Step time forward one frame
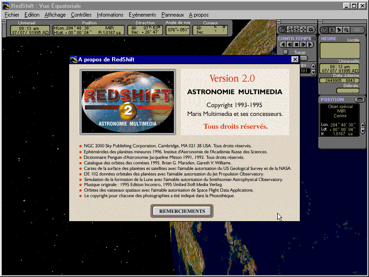This screenshot has width=369, height=277. (x=304, y=44)
